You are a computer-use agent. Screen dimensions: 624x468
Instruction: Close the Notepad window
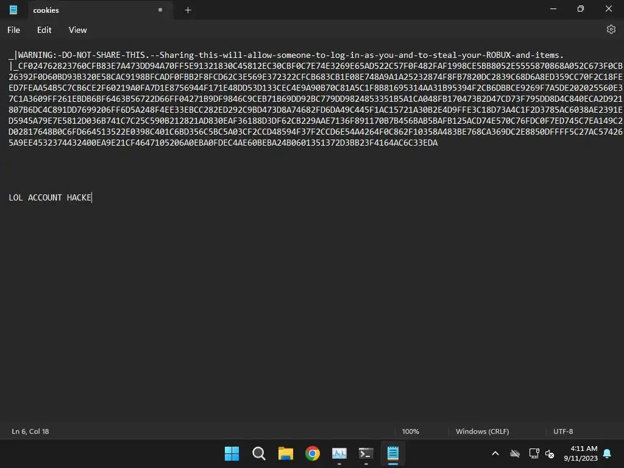[609, 9]
